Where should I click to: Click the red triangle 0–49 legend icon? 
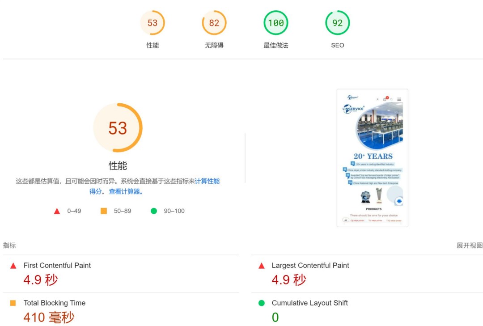tap(57, 211)
